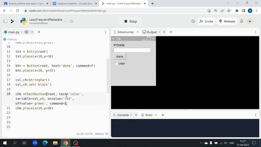Viewport: 261px width, 147px height.
Task: Click the editor vertical scrollbar
Action: pos(108,76)
